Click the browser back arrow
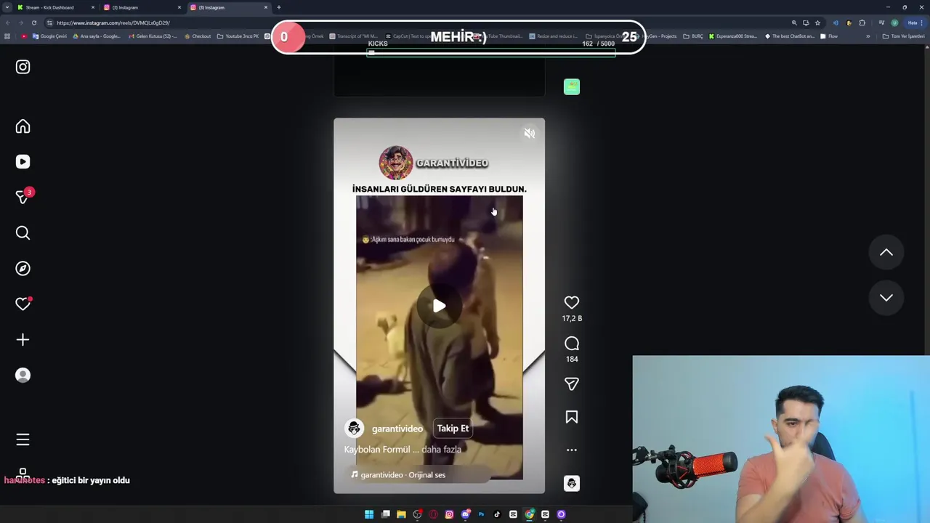The image size is (930, 523). point(7,23)
